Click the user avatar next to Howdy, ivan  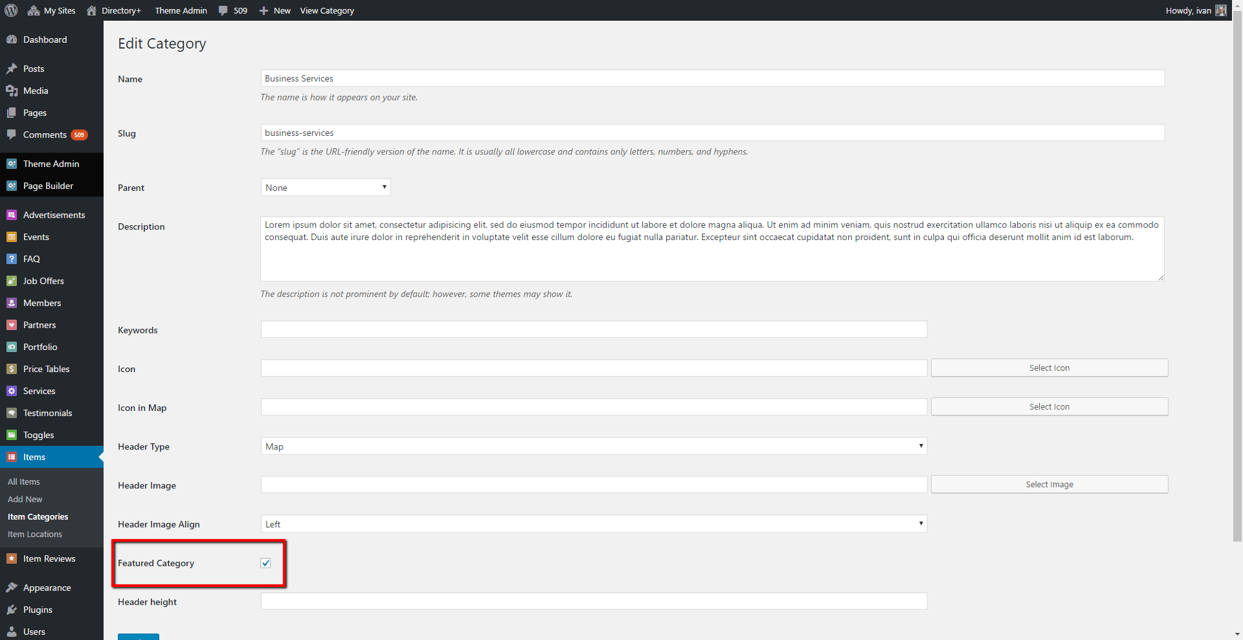pos(1221,10)
